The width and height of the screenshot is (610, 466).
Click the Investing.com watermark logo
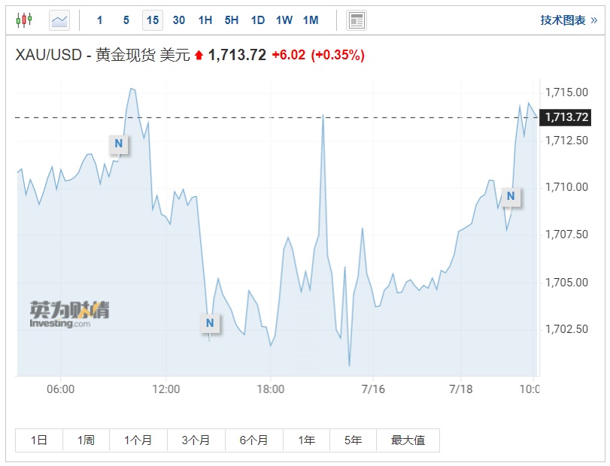(x=69, y=314)
